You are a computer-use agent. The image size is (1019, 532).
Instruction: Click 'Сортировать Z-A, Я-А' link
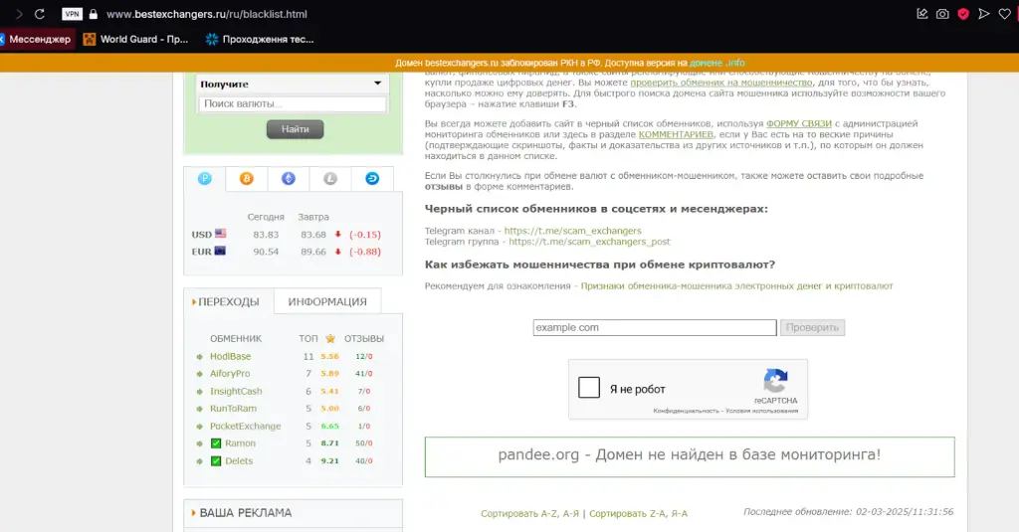[638, 514]
